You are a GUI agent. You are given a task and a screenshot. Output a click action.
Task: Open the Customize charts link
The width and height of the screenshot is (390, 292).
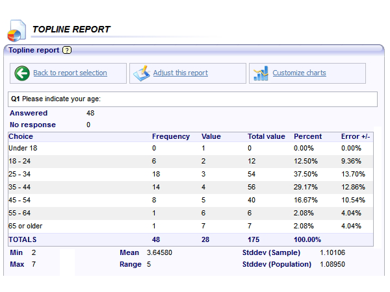[x=299, y=73]
